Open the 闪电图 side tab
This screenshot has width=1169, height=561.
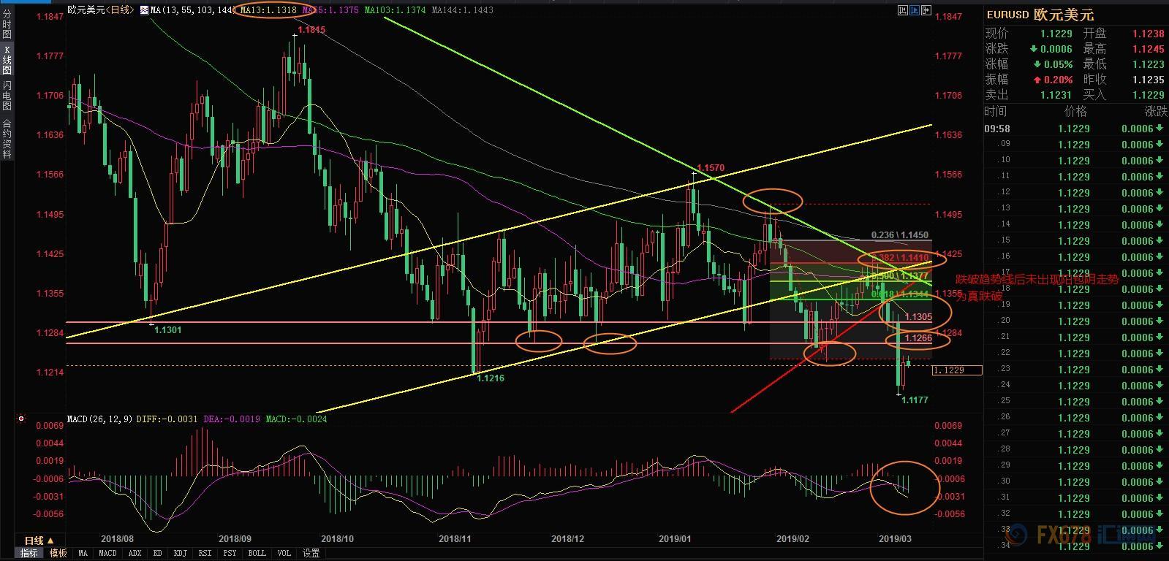7,96
